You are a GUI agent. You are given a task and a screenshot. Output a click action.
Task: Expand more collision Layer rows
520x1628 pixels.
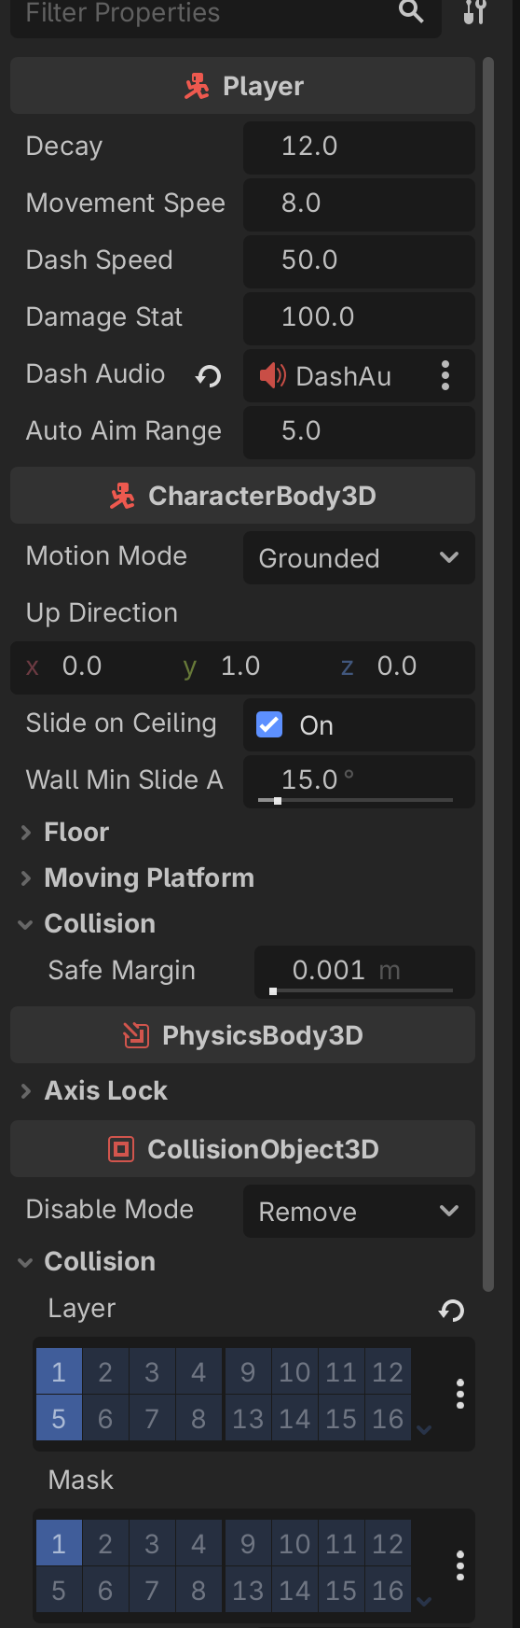point(424,1428)
